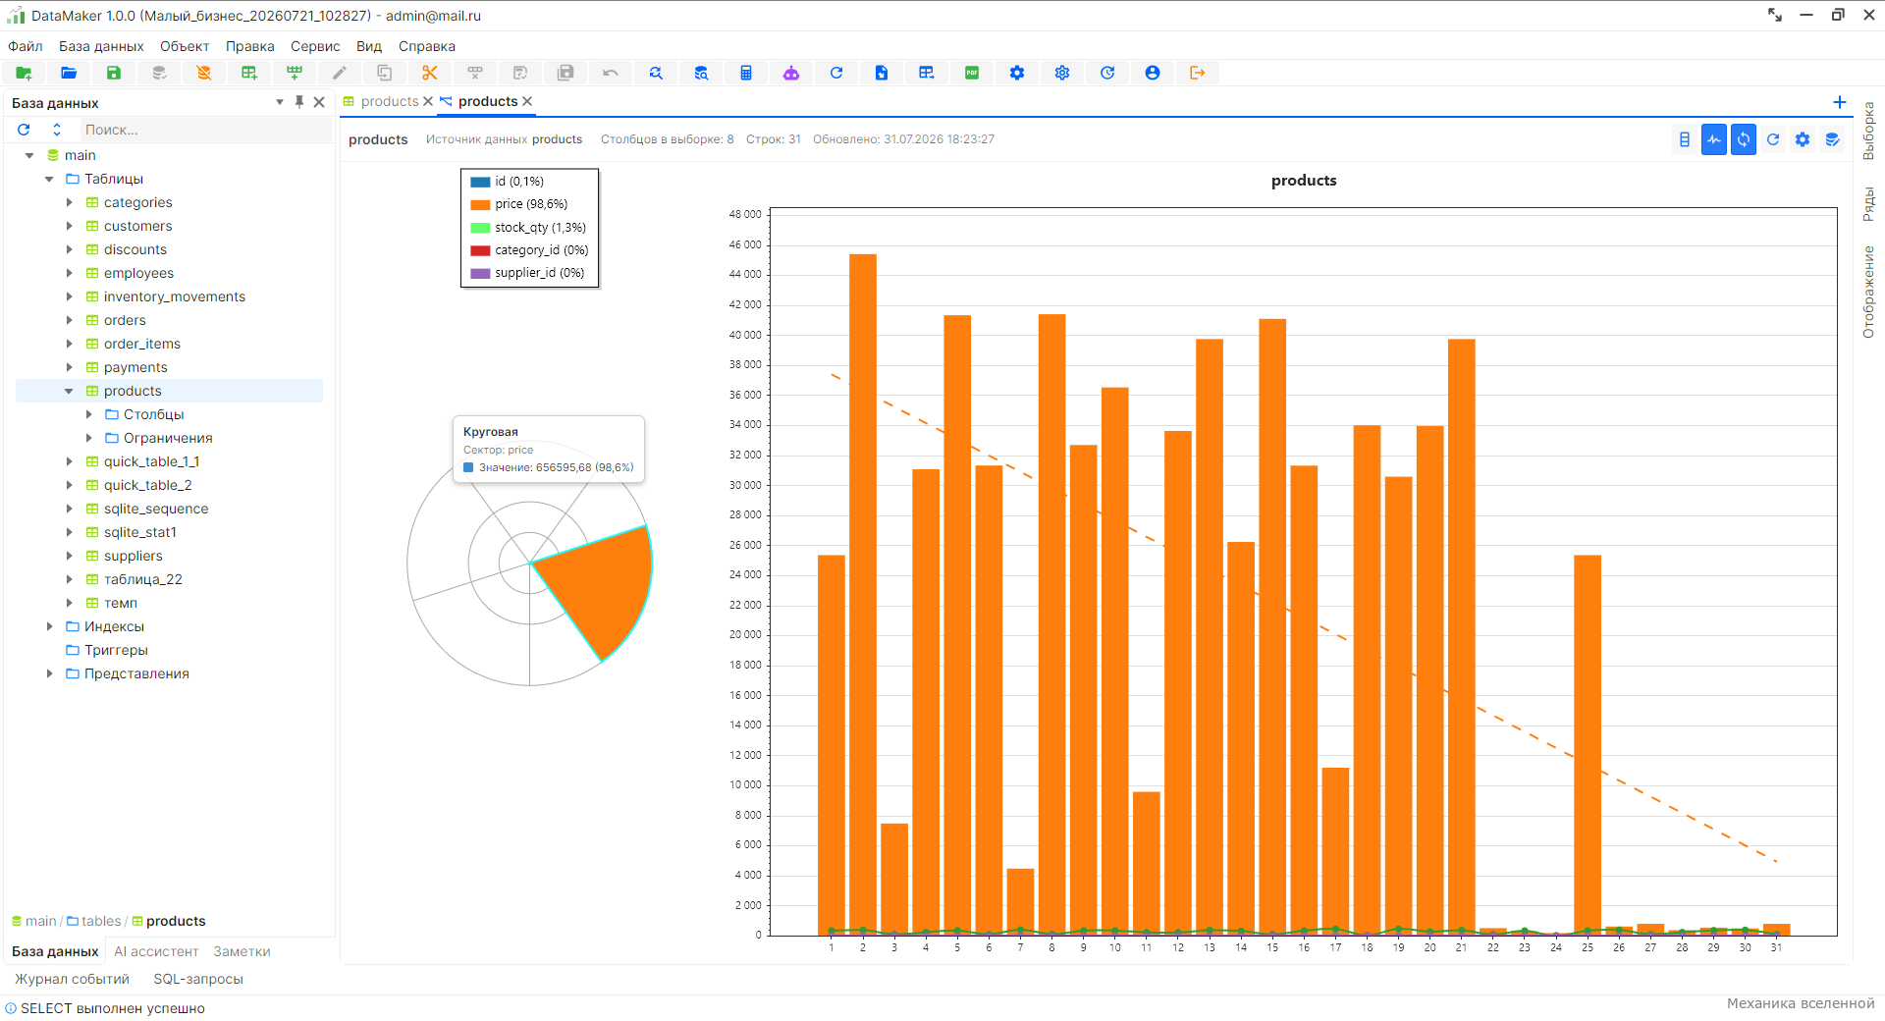Click the add table with plus icon

(x=249, y=73)
